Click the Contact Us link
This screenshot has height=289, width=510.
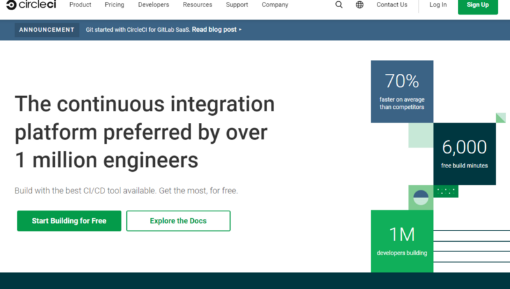(391, 4)
